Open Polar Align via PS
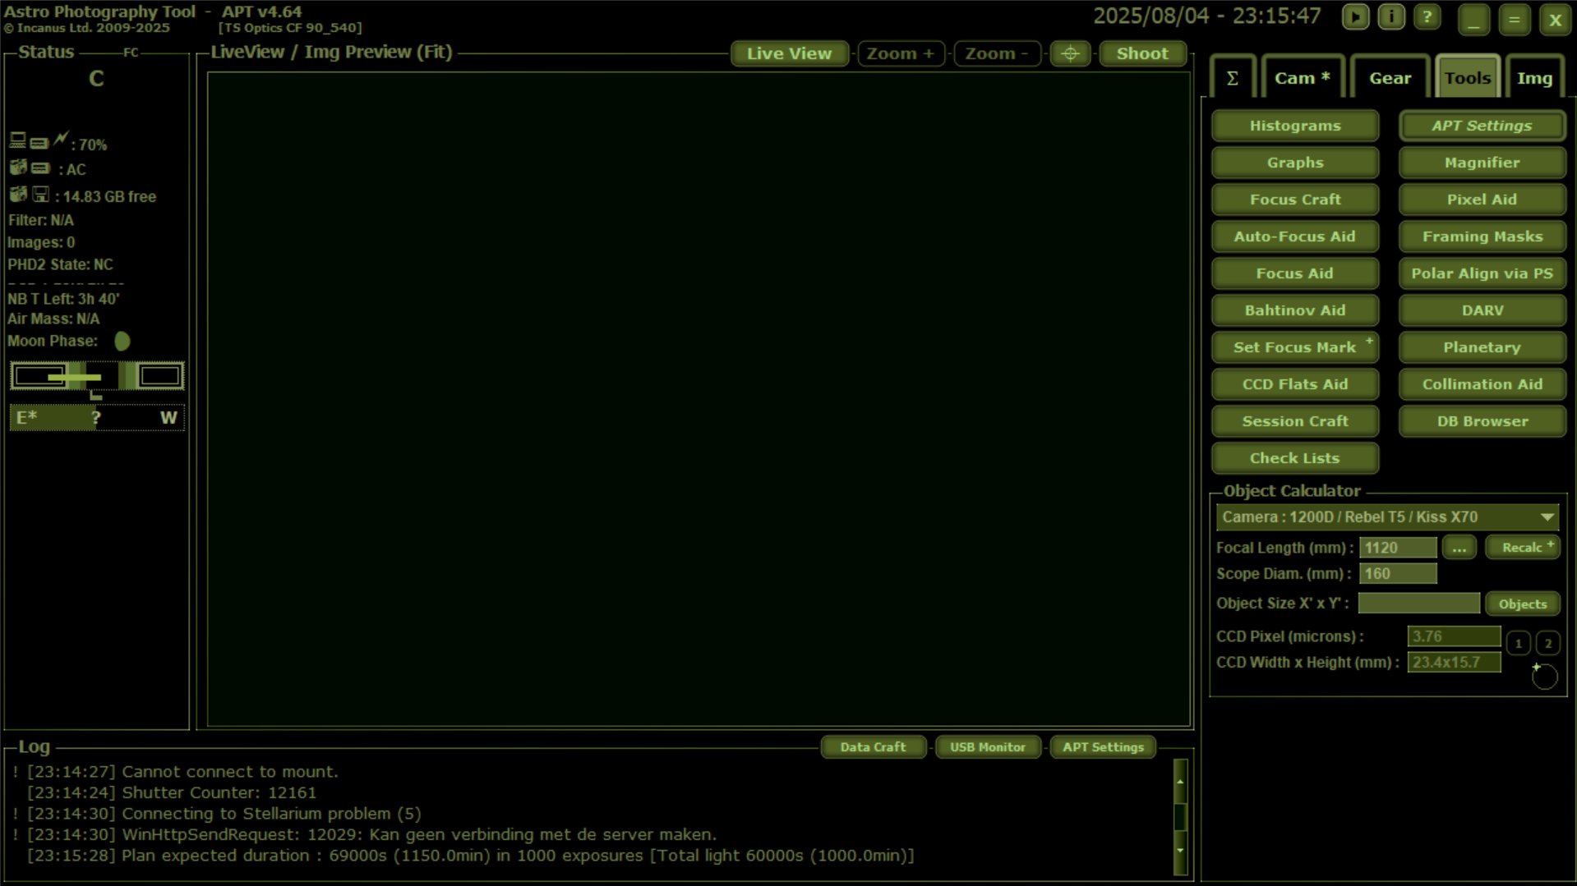 [x=1482, y=273]
